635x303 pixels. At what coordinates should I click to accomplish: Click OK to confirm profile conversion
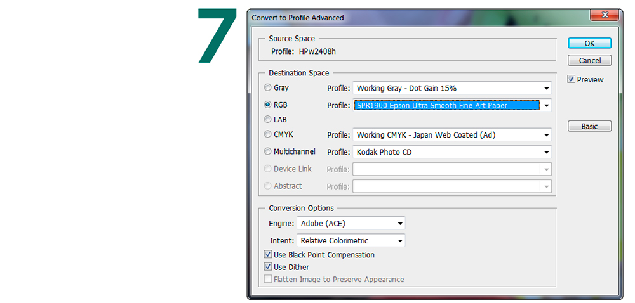click(x=589, y=44)
